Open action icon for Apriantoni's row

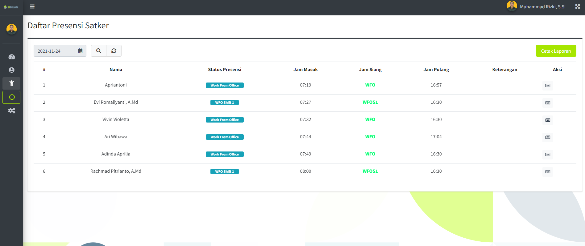548,86
